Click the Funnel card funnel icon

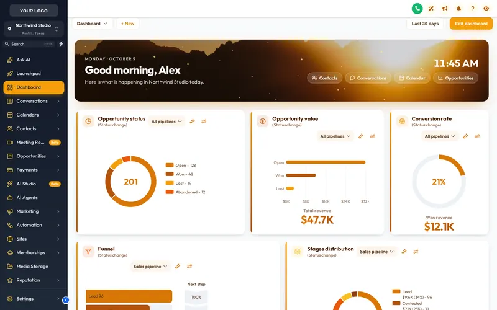point(88,252)
